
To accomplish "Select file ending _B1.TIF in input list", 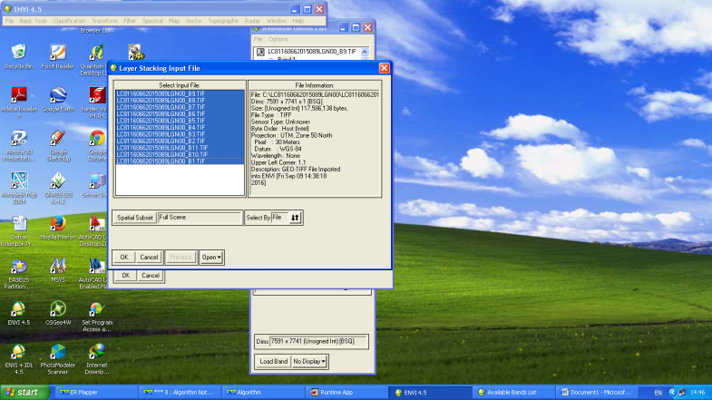I will click(x=180, y=161).
